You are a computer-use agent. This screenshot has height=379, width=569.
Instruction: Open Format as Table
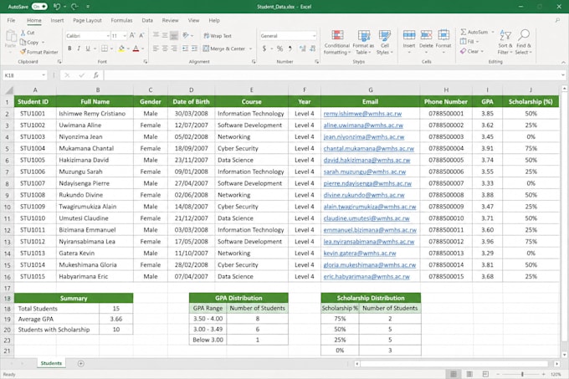coord(363,43)
